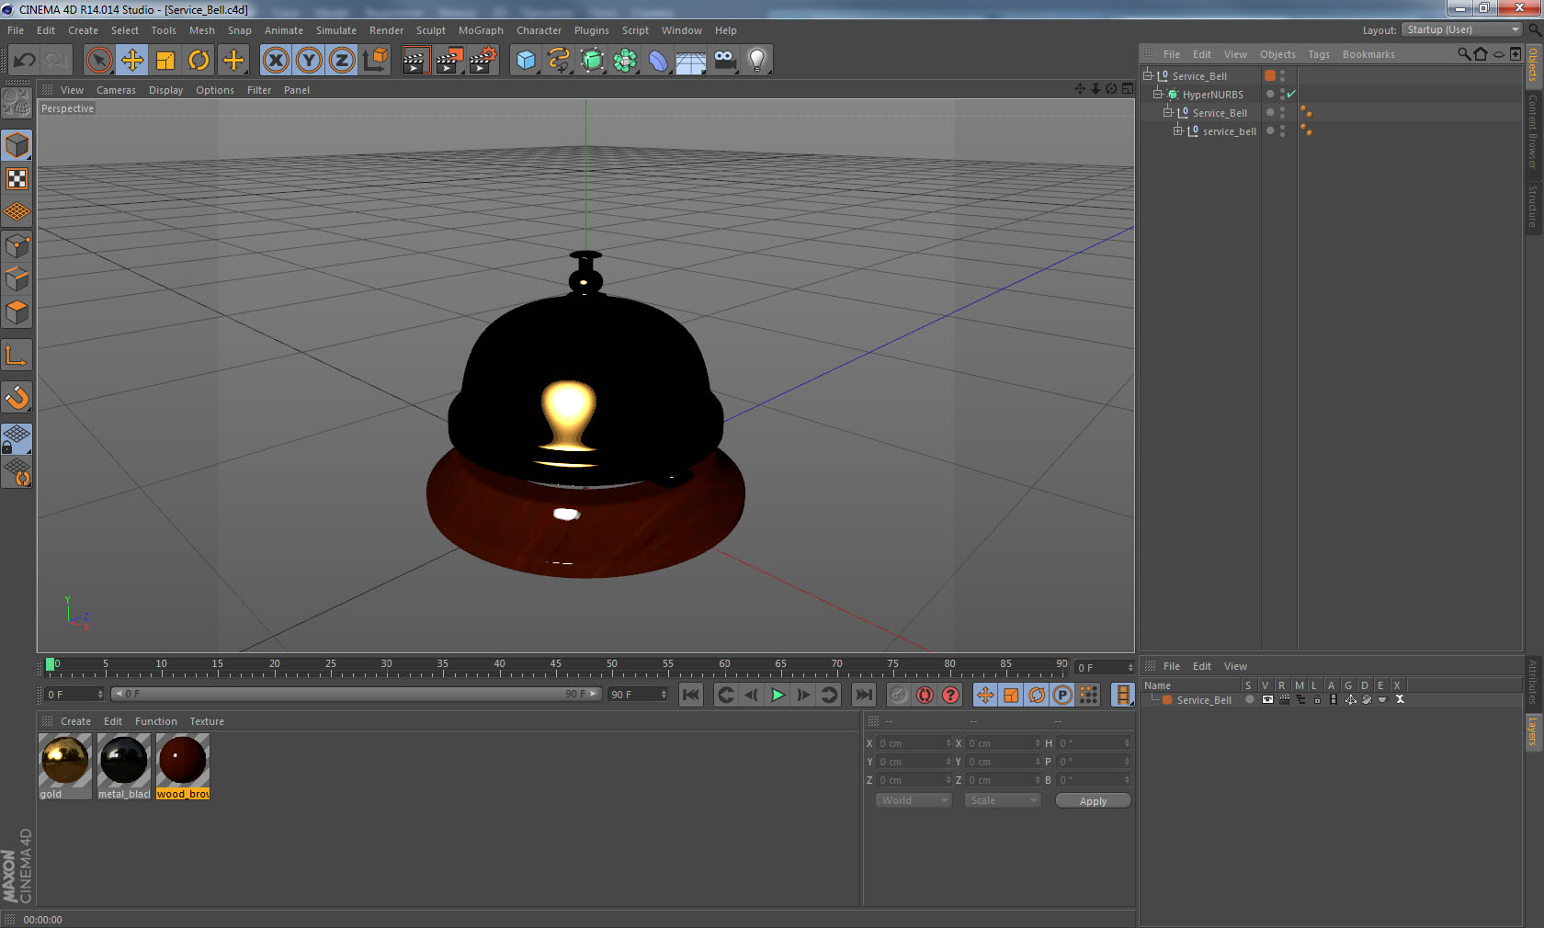Play the animation forward

coord(778,695)
